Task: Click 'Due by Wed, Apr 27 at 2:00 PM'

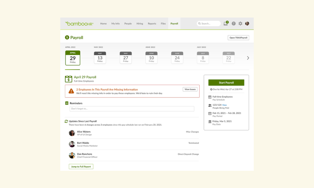Action: [227, 89]
